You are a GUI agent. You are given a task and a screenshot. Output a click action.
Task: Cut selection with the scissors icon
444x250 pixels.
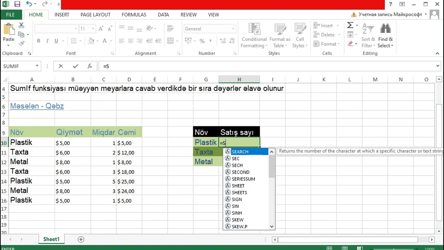[x=21, y=26]
